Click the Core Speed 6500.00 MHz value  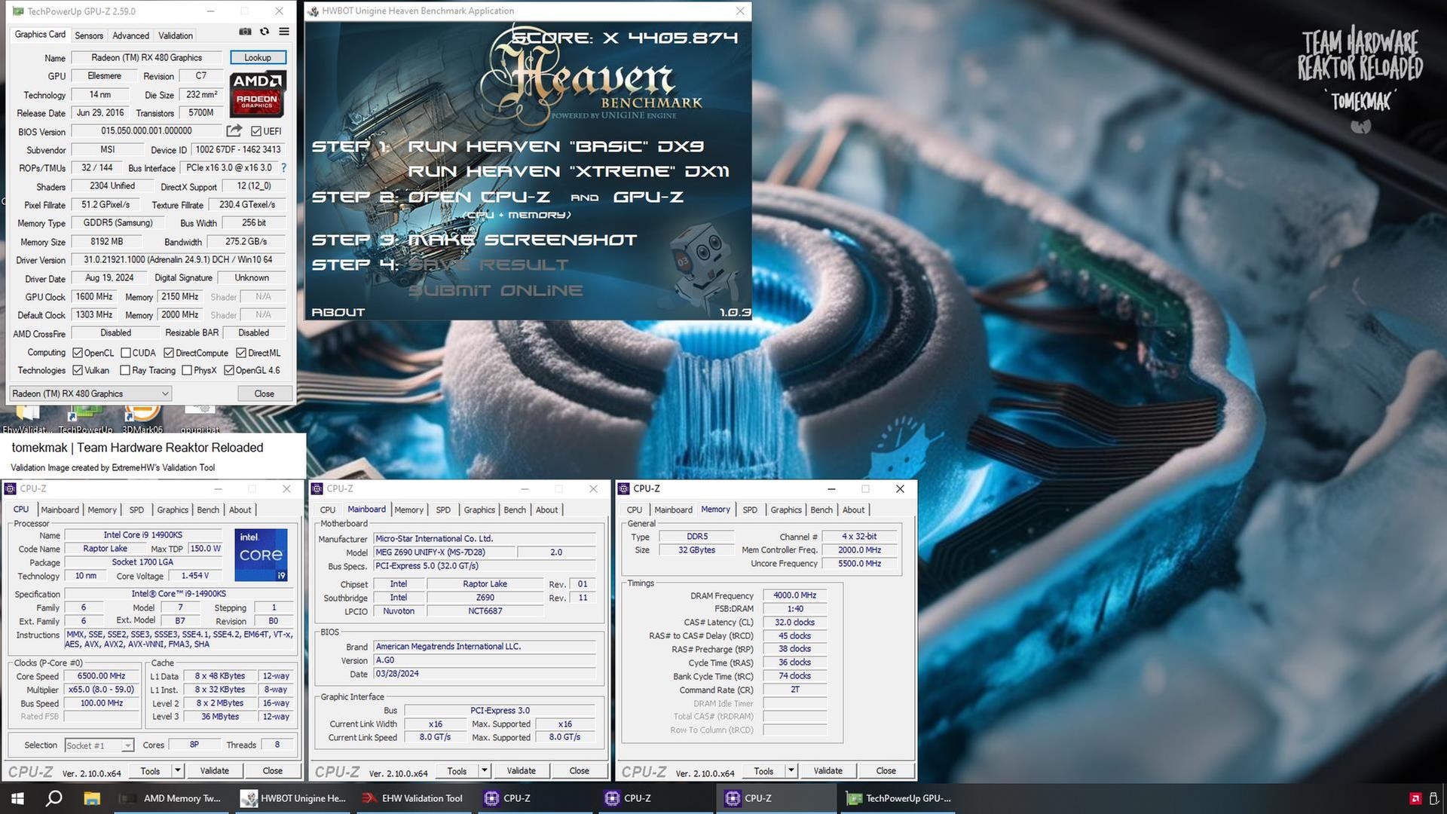coord(101,676)
